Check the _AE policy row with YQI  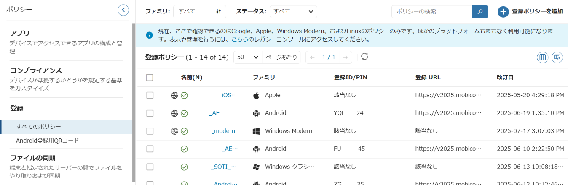(x=150, y=113)
